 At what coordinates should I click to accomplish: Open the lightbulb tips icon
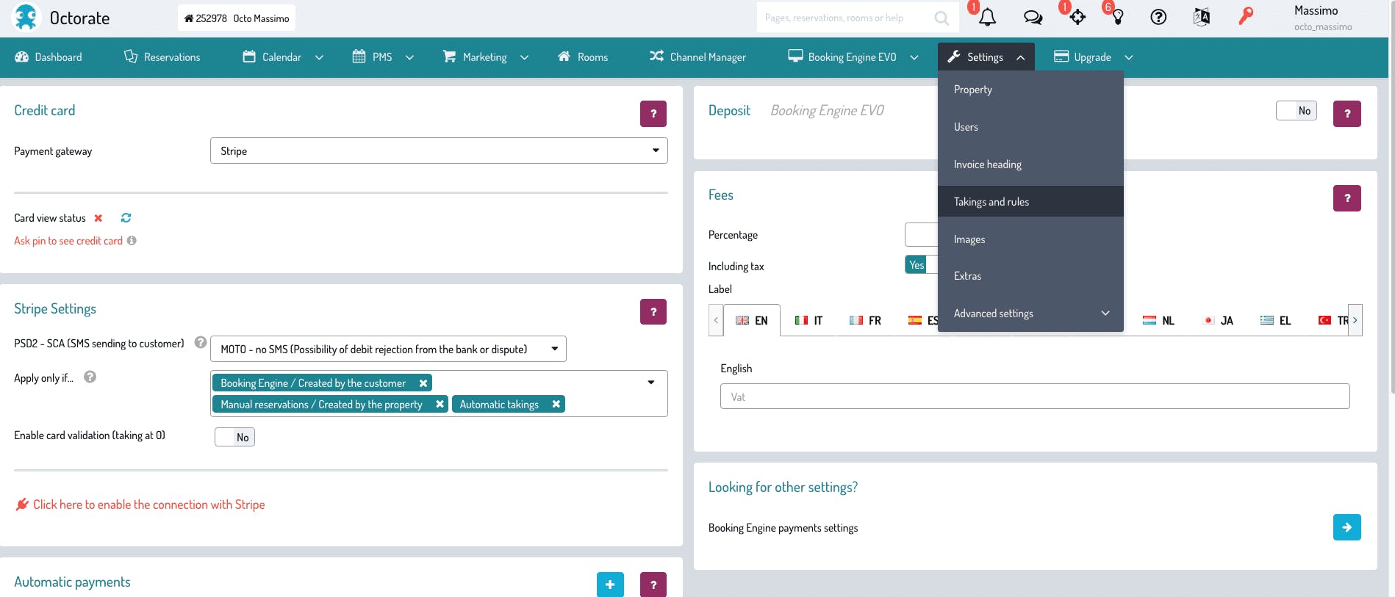tap(1118, 18)
